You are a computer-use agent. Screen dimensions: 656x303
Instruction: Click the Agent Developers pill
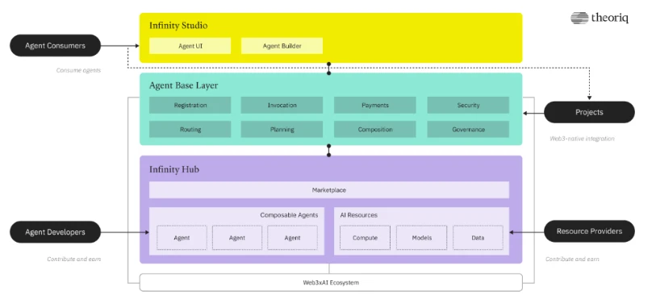(55, 232)
